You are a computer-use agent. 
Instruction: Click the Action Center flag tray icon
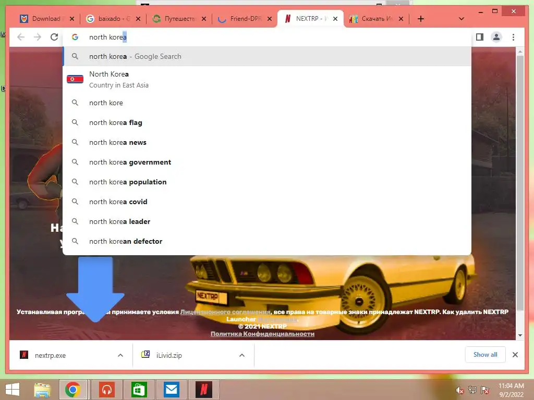[485, 390]
